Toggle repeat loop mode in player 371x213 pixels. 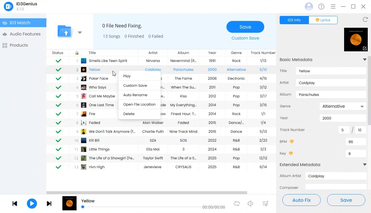coord(236,204)
